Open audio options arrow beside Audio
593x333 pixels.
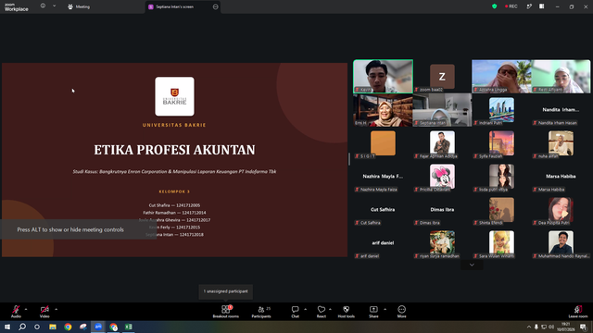click(26, 310)
